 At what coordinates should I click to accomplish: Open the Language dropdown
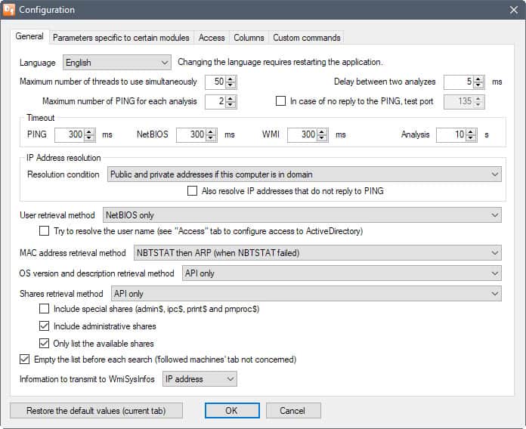pyautogui.click(x=117, y=63)
